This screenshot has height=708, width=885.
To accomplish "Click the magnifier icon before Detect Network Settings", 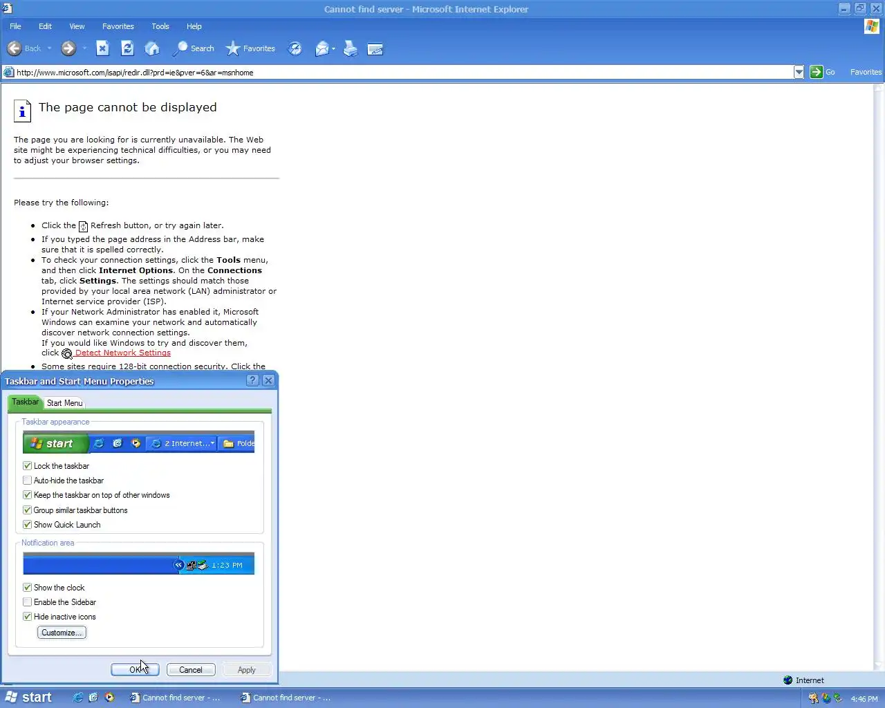I will click(67, 353).
